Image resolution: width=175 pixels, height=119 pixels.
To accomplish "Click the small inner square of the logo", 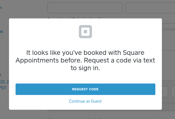I will [85, 32].
